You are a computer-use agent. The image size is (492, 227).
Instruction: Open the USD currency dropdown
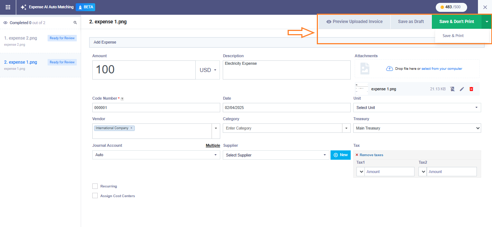[208, 70]
